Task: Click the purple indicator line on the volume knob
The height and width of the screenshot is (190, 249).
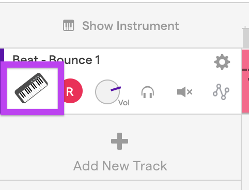Action: [116, 89]
